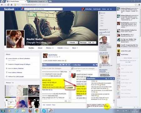This screenshot has width=141, height=113.
Task: Jump to Recent in the timeline navigator
Action: pyautogui.click(x=103, y=13)
